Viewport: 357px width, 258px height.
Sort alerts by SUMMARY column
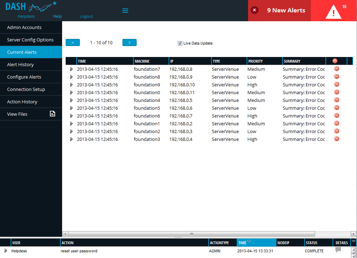[304, 61]
